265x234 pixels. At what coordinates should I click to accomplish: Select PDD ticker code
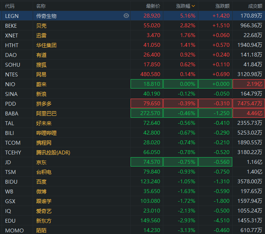[11, 104]
